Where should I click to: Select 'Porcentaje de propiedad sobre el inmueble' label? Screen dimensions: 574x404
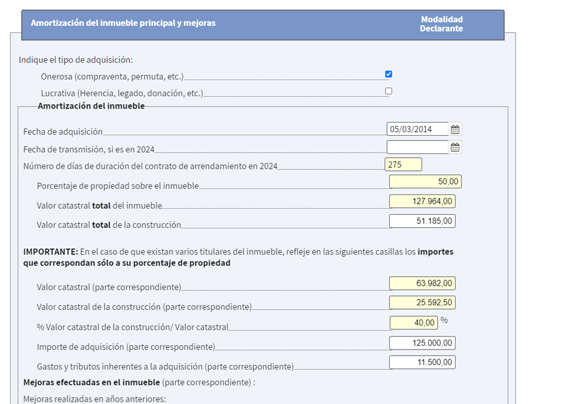[118, 186]
